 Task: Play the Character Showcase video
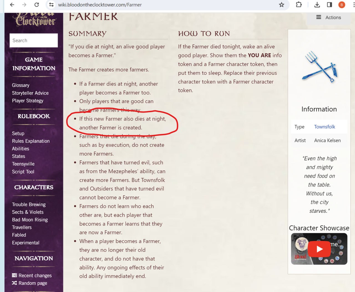tap(319, 249)
